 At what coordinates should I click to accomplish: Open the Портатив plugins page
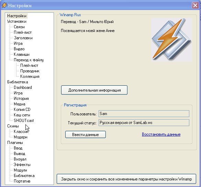[22, 181]
